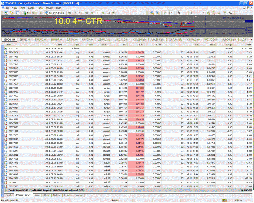
Task: Click the chart tabs scroll arrow
Action: pos(251,40)
